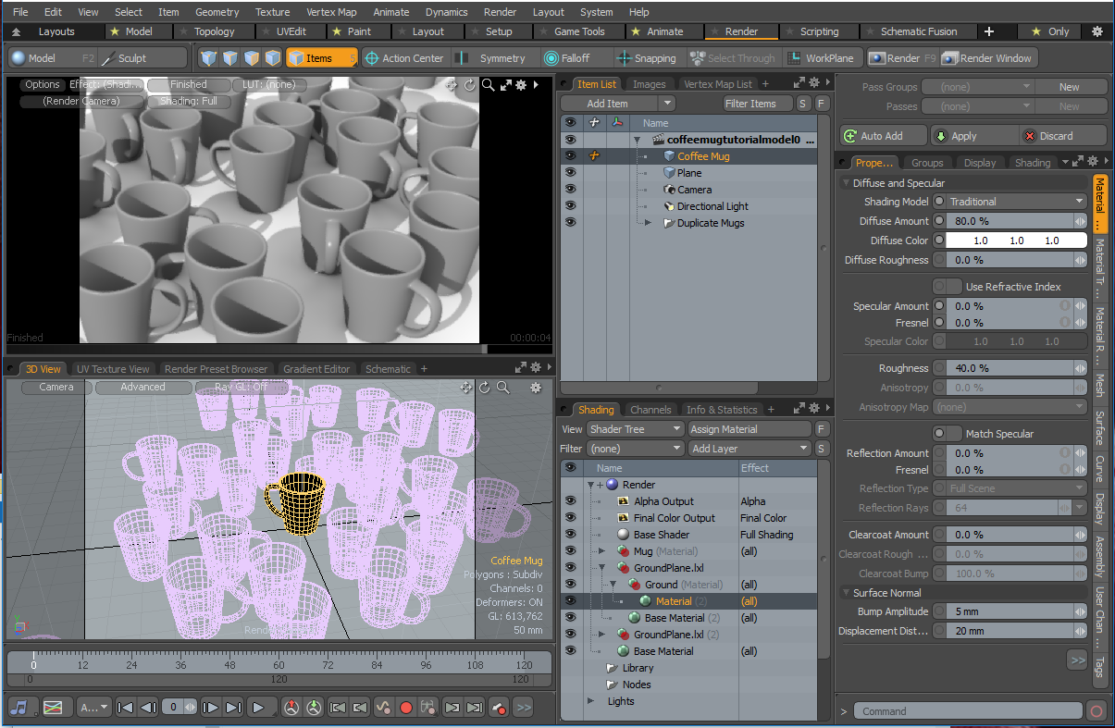Toggle Use Refractive Index switch

947,287
